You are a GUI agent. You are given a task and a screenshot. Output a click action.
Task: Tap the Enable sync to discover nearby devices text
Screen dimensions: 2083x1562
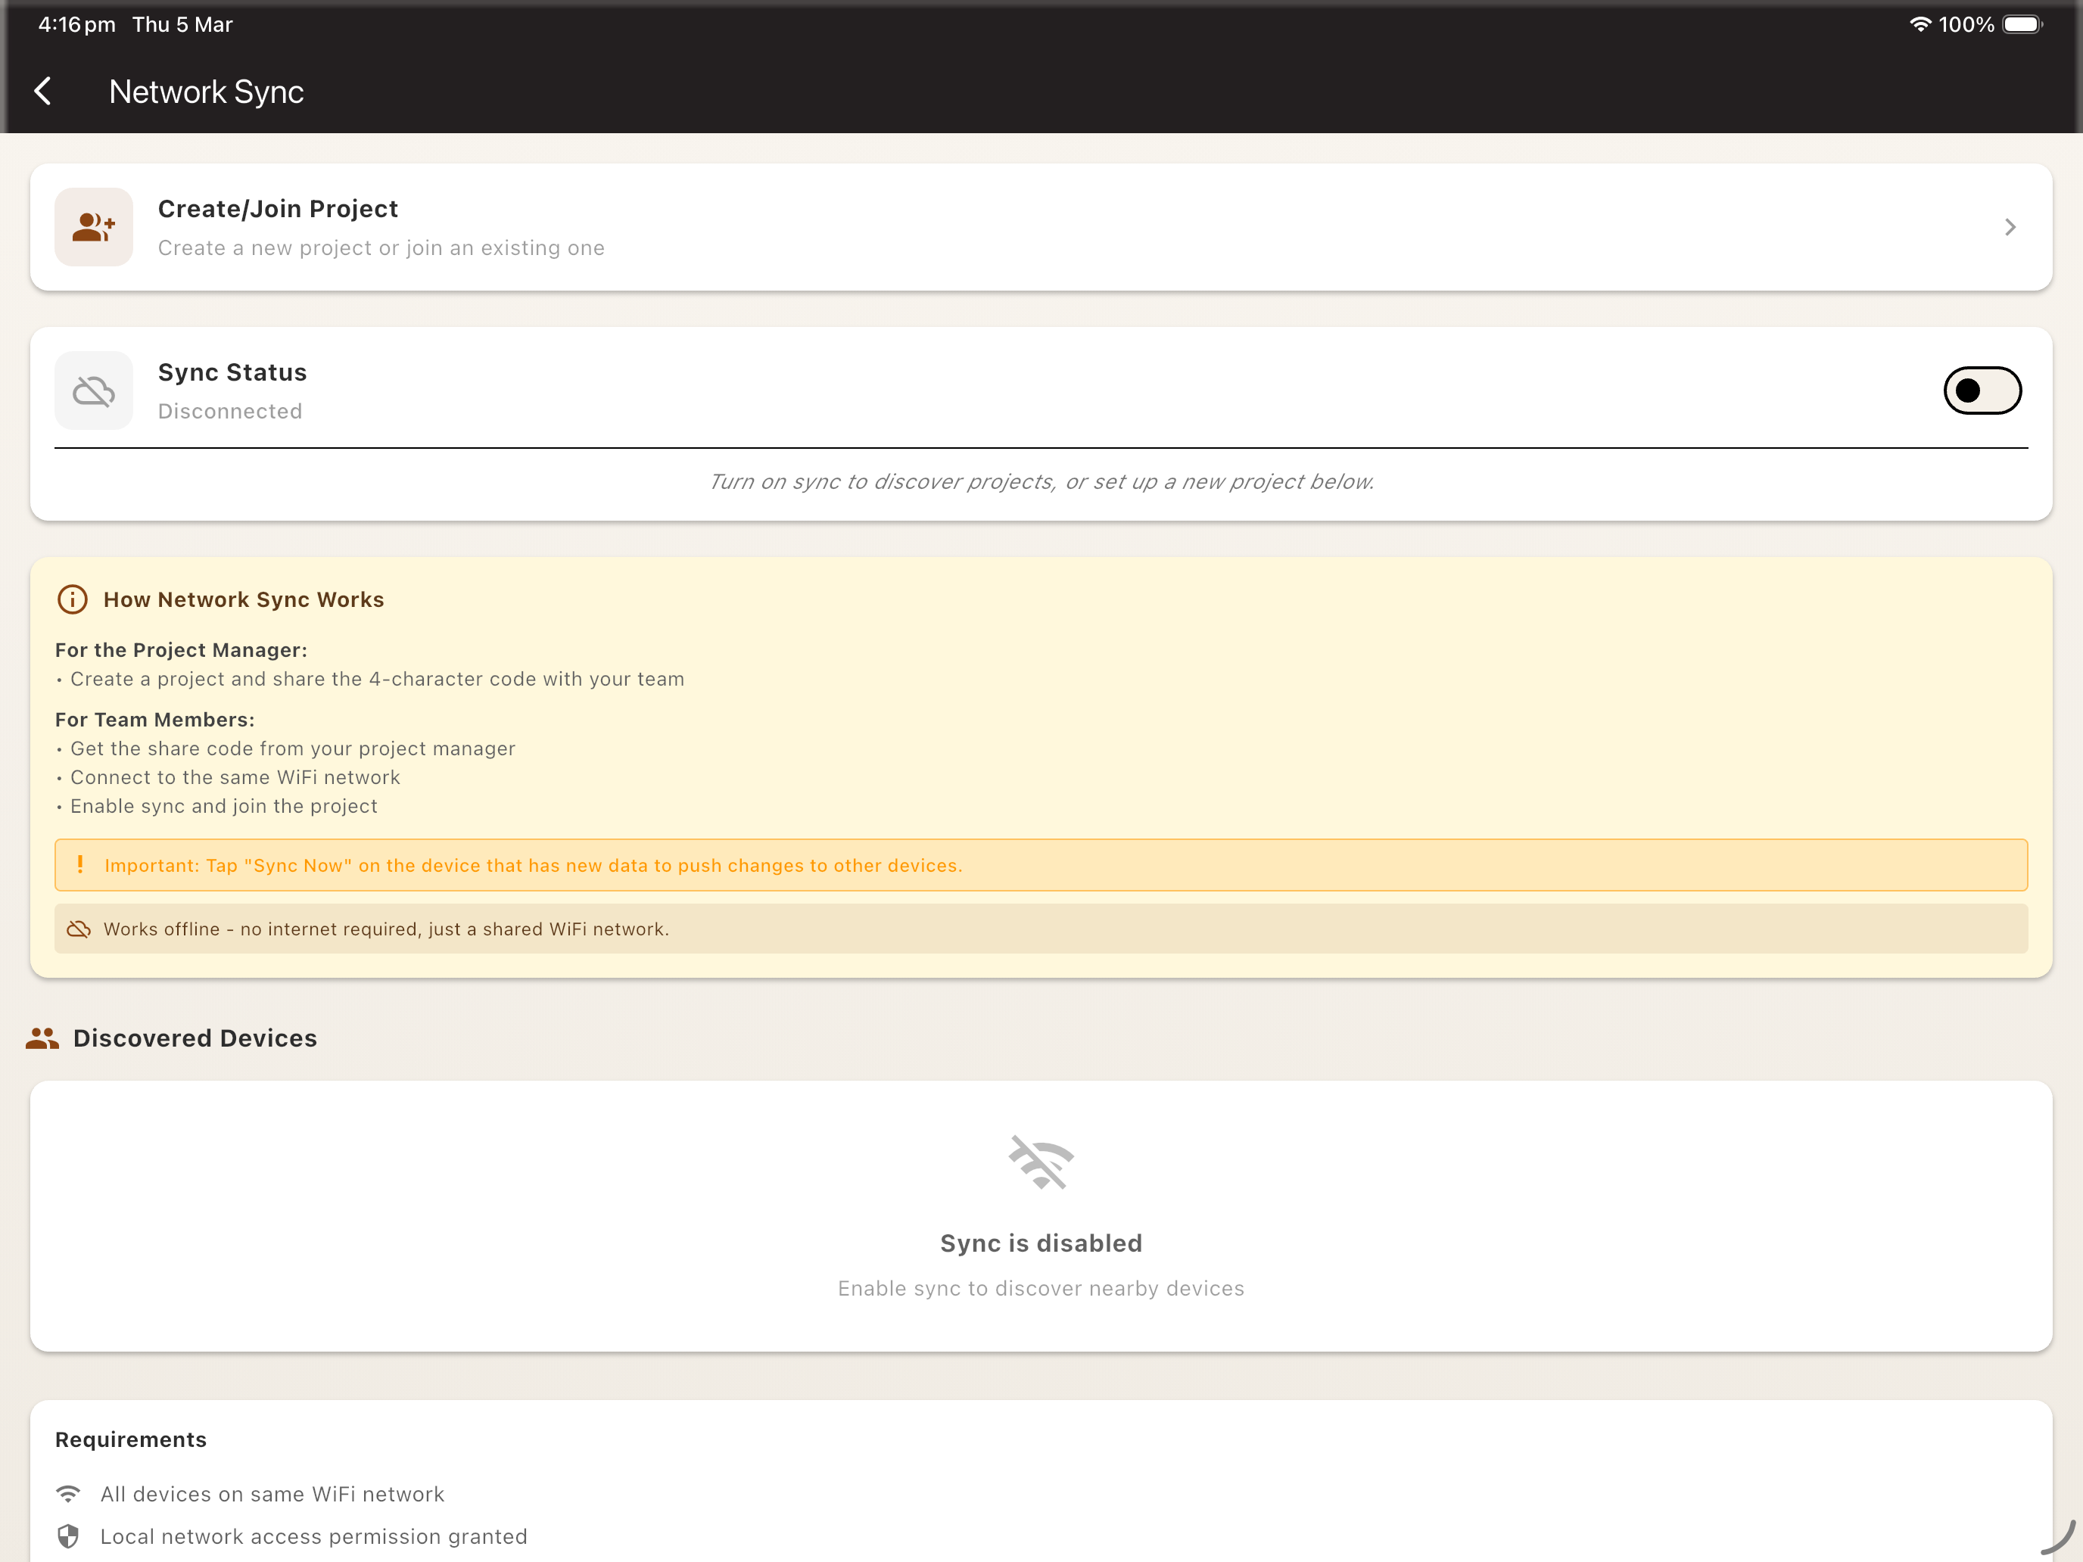1040,1288
